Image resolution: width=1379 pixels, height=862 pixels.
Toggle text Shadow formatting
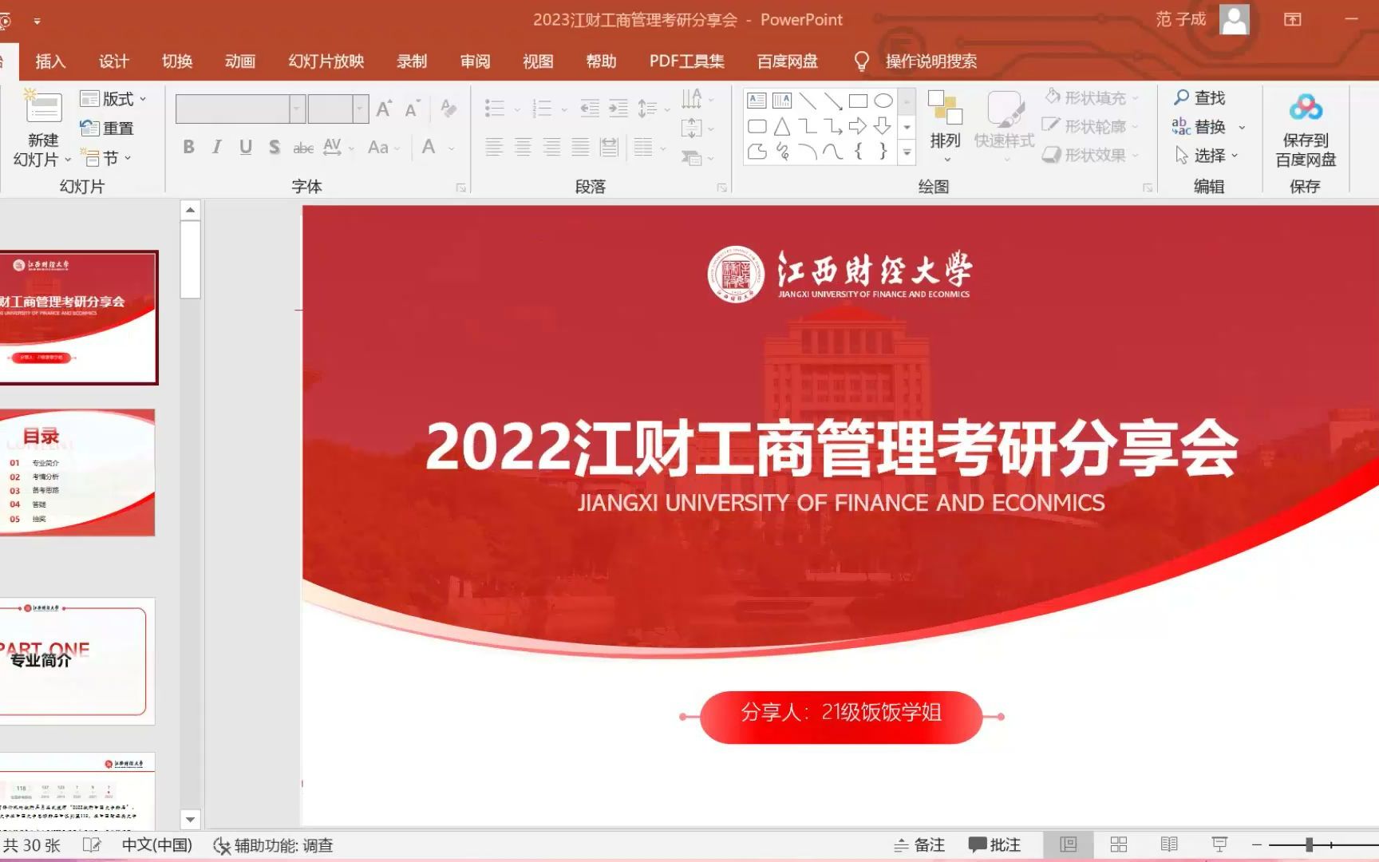[x=275, y=147]
